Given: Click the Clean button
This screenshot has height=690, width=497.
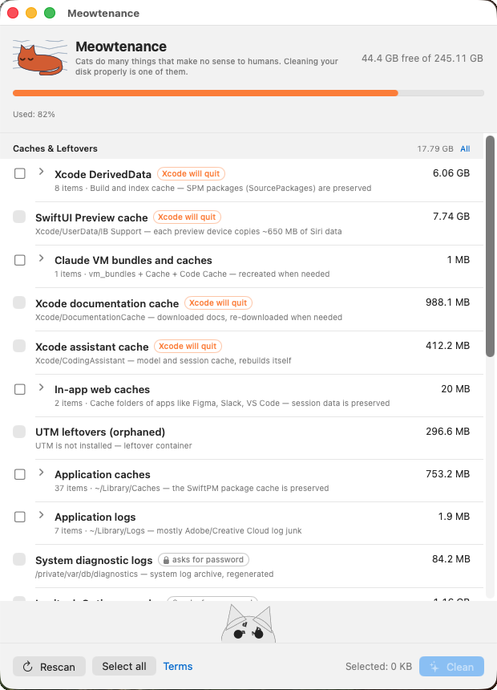Looking at the screenshot, I should [451, 667].
